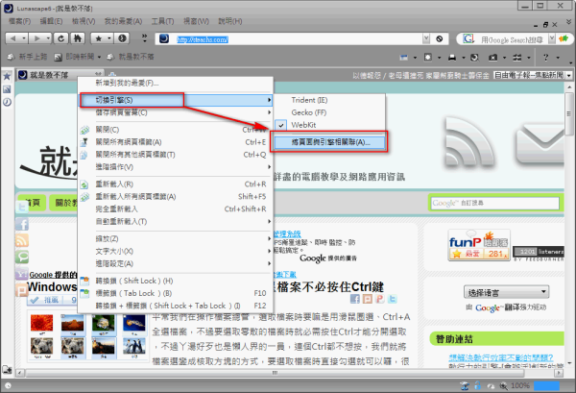Expand the toolbar overflow chevron
Image resolution: width=576 pixels, height=393 pixels.
pyautogui.click(x=144, y=37)
